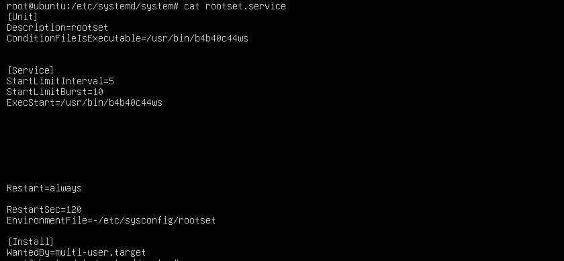This screenshot has height=261, width=564.
Task: Click the EnvironmentFile=-/etc/sysconfig/rootset line
Action: click(x=111, y=220)
